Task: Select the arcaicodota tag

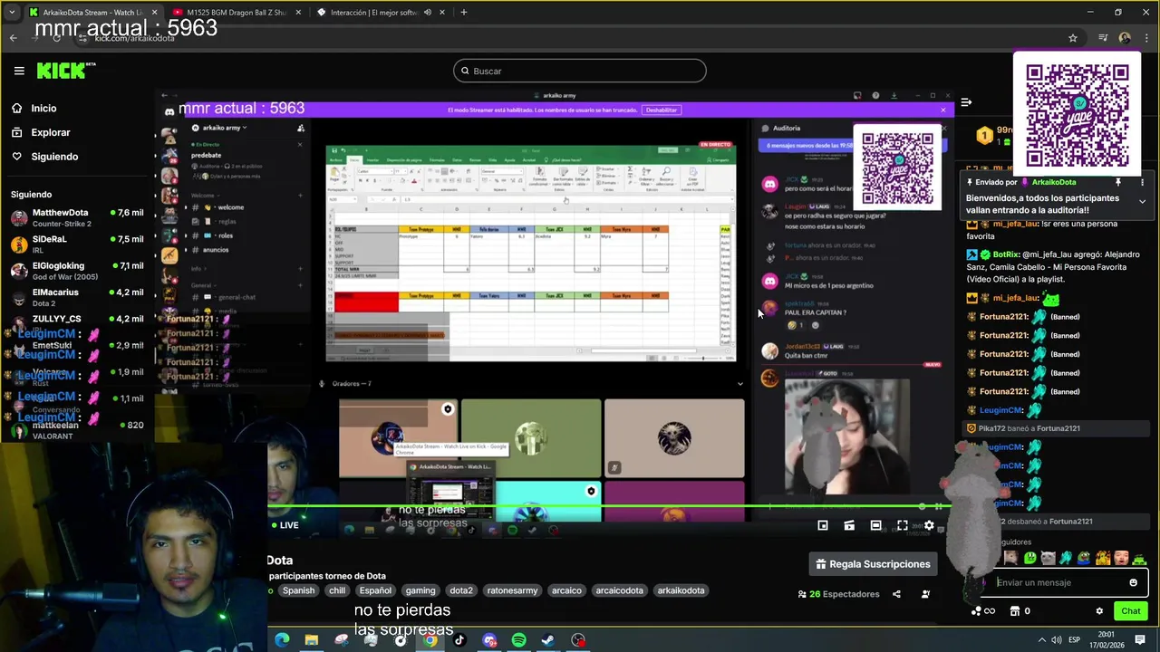Action: tap(619, 590)
